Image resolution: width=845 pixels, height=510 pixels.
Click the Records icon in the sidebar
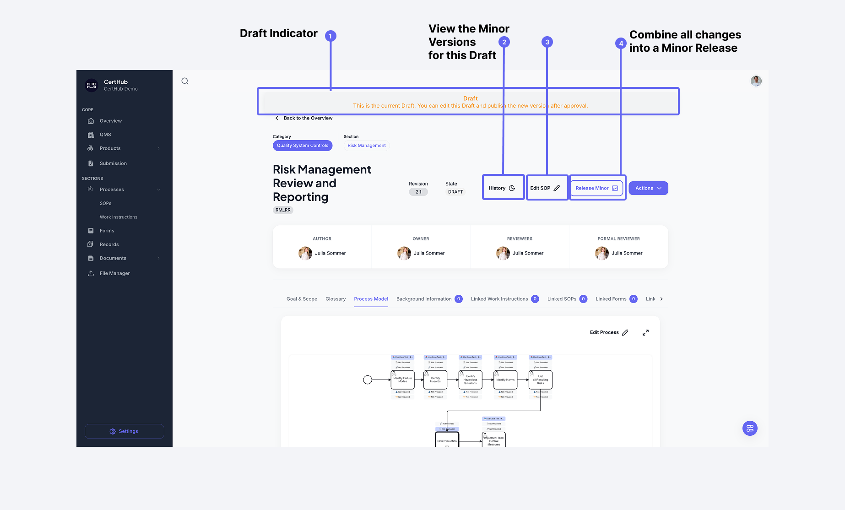click(x=91, y=244)
